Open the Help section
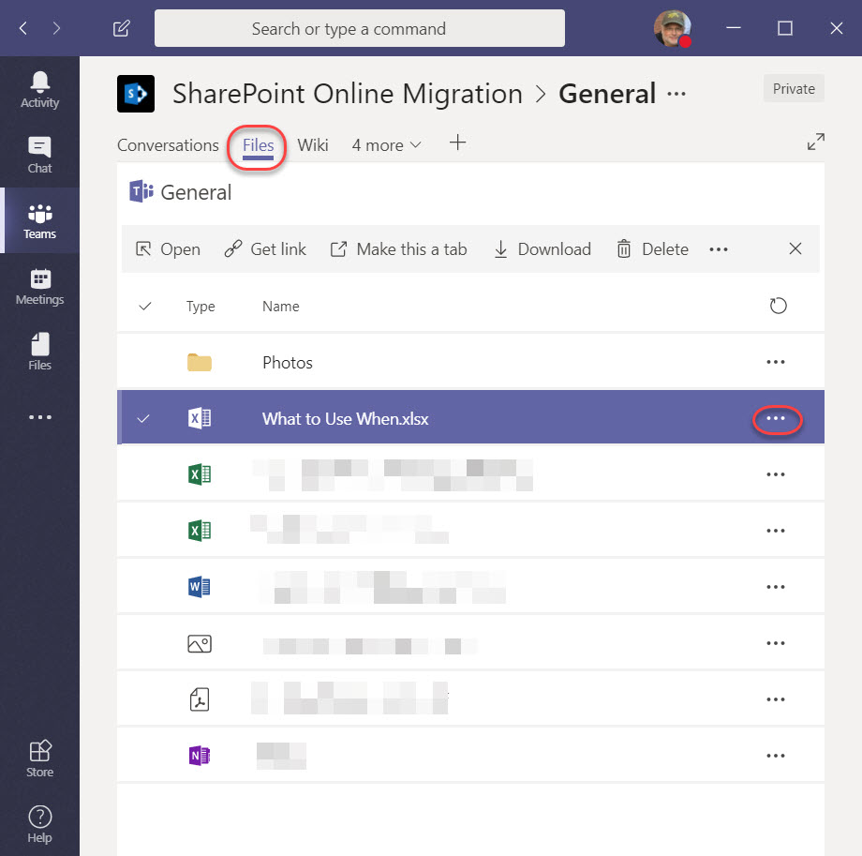Viewport: 862px width, 856px height. [39, 820]
